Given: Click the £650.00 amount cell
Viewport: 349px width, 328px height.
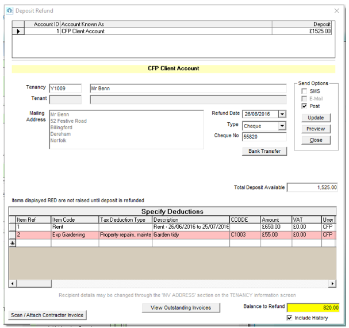Looking at the screenshot, I should (x=276, y=227).
